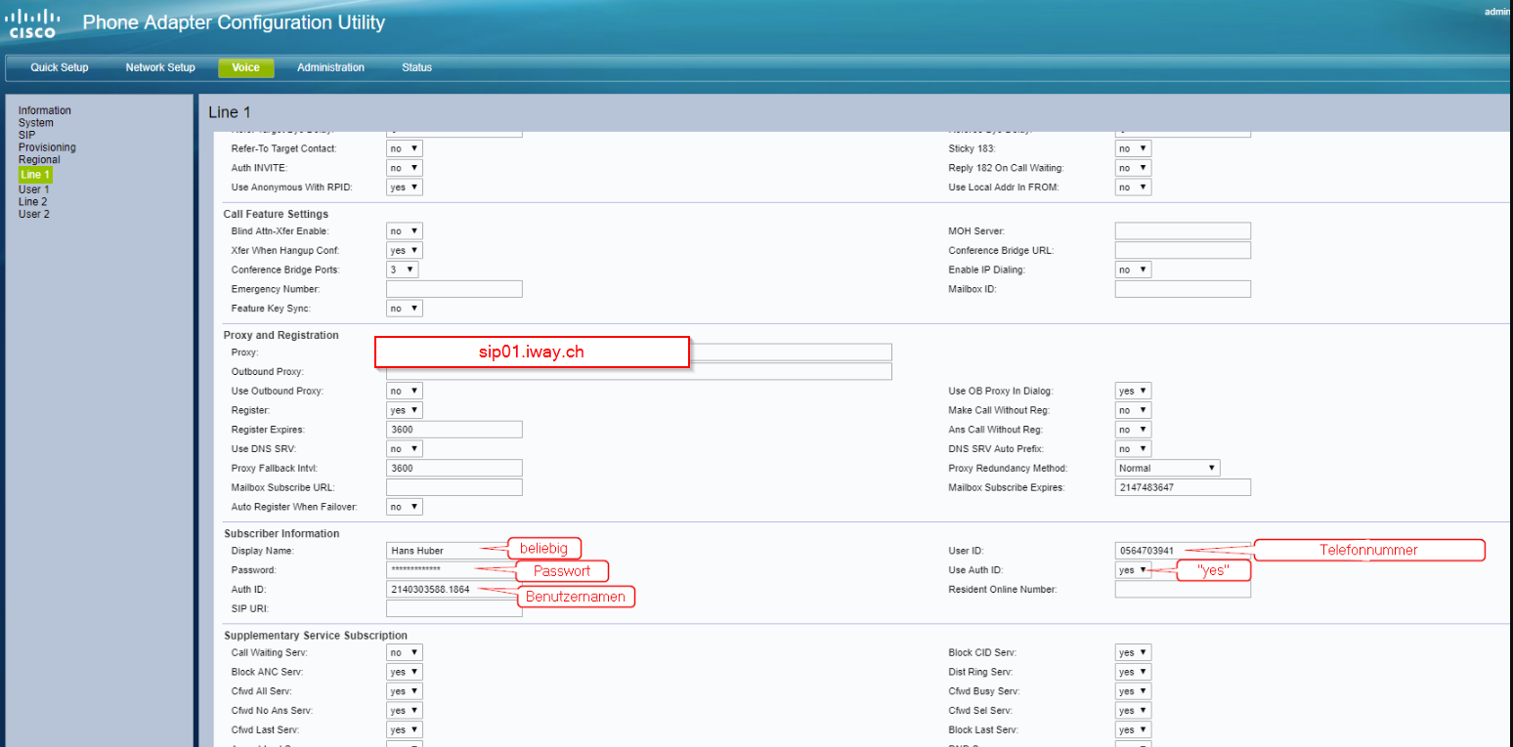This screenshot has height=747, width=1513.
Task: Focus the Password field
Action: coord(454,570)
